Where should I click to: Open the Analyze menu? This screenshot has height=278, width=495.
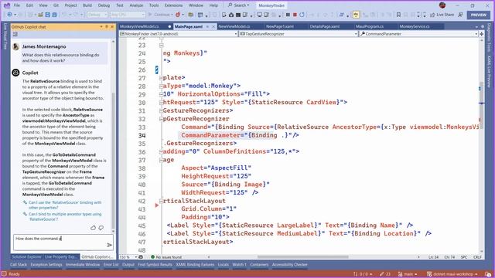(x=136, y=5)
